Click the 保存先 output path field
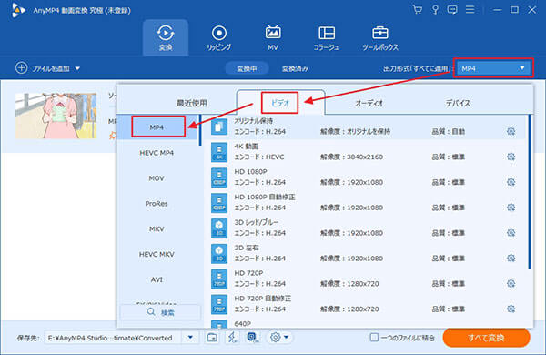Screen dimensions: 546x355 [113, 338]
